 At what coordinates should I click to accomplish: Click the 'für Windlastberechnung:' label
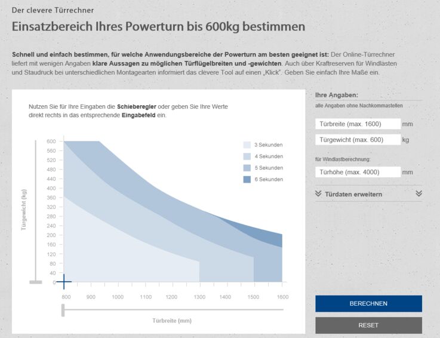343,159
